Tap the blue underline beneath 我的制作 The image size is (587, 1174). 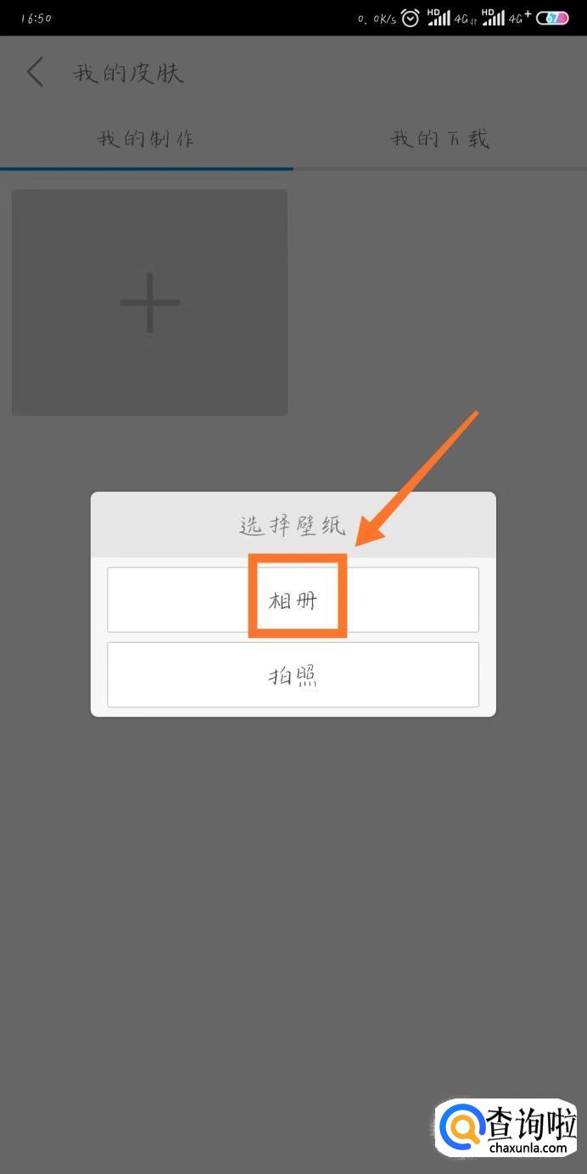[147, 169]
